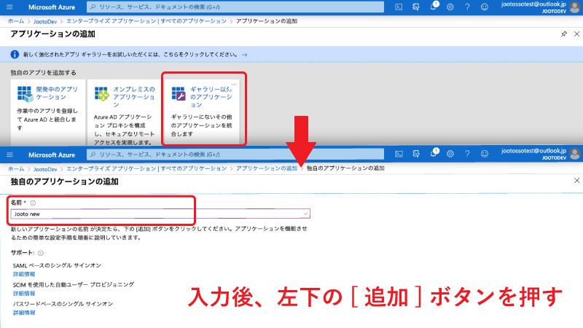Screen dimensions: 583x328
Task: Open the hamburger menu in upper Azure header
Action: click(x=9, y=7)
